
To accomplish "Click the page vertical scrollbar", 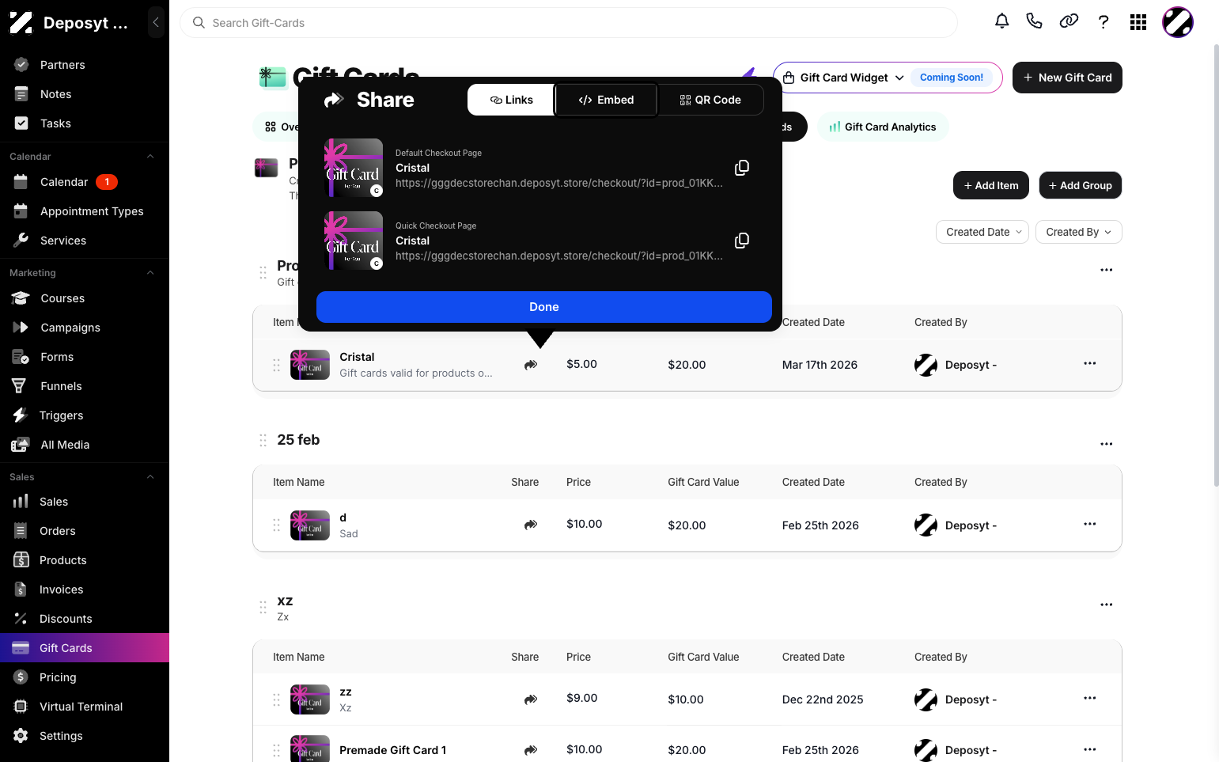I will pos(1216,265).
